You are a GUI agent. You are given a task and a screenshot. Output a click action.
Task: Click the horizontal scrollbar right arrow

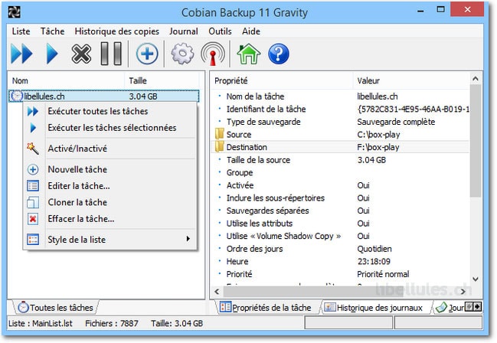tap(463, 292)
